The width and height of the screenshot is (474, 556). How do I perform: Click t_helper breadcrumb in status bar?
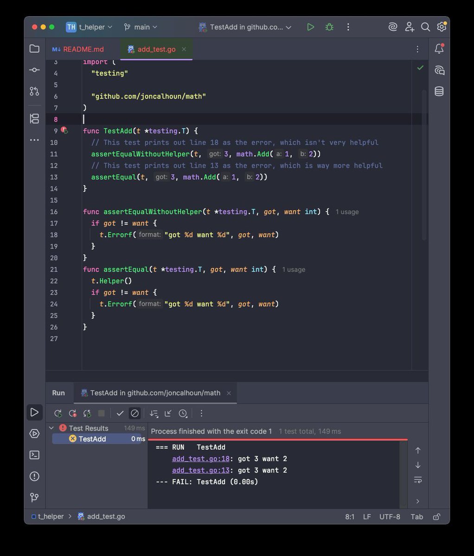[47, 517]
